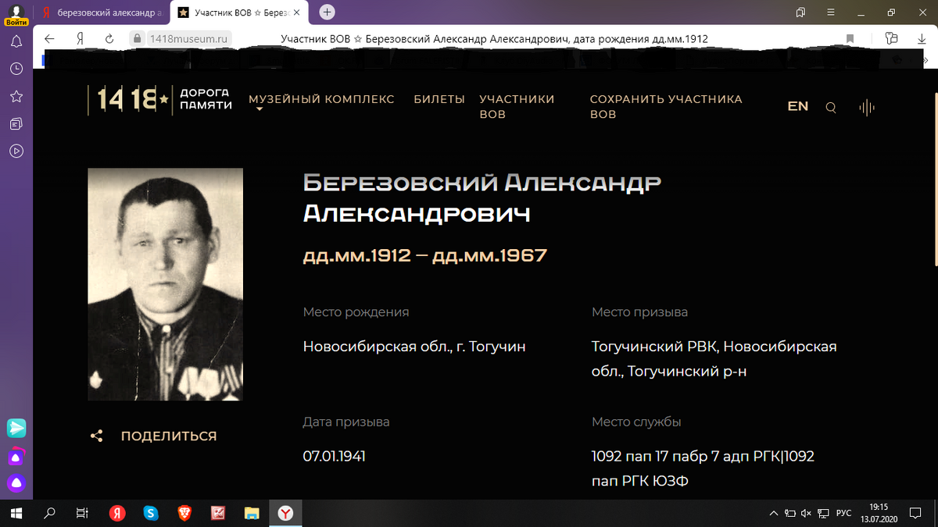This screenshot has width=938, height=527.
Task: Expand the Музейный комплекс menu
Action: (x=321, y=100)
